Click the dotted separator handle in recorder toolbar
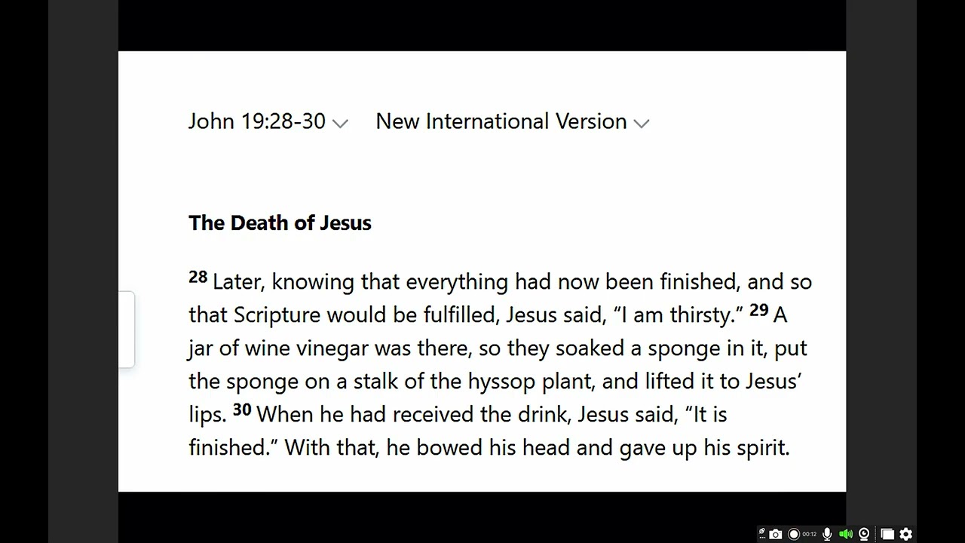Viewport: 965px width, 543px height. pos(876,534)
